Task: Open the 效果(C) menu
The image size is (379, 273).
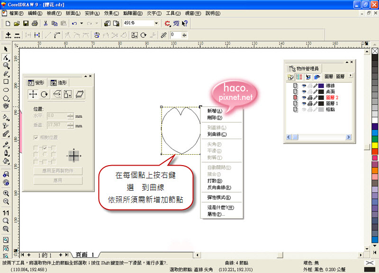Action: coord(111,13)
